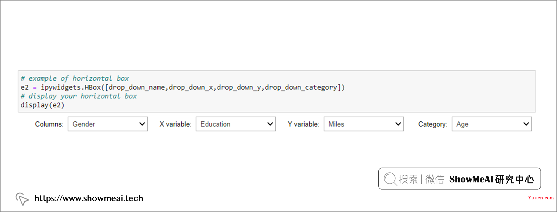Open the X variable dropdown showing Education
The height and width of the screenshot is (212, 557).
[x=236, y=124]
